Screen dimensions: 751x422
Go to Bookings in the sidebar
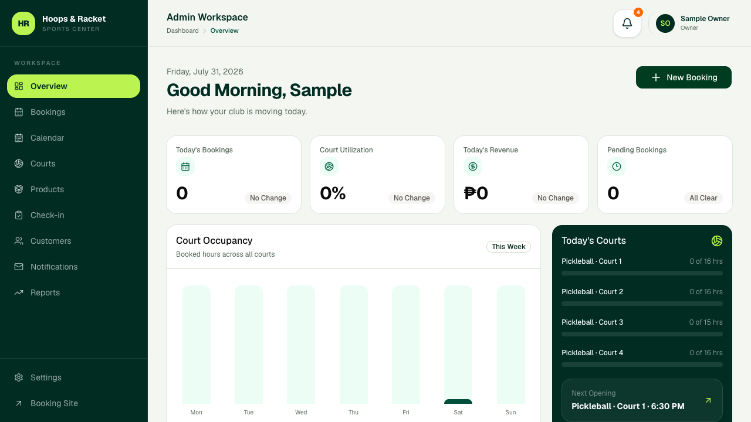click(x=73, y=112)
